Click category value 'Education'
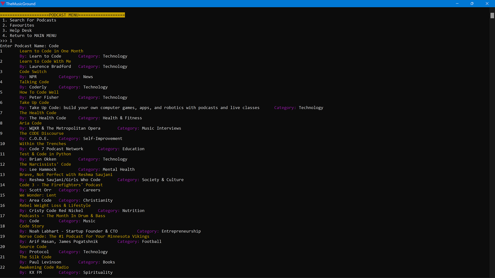The width and height of the screenshot is (495, 278). point(133,149)
